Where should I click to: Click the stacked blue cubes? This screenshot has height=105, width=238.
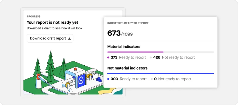click(99, 79)
